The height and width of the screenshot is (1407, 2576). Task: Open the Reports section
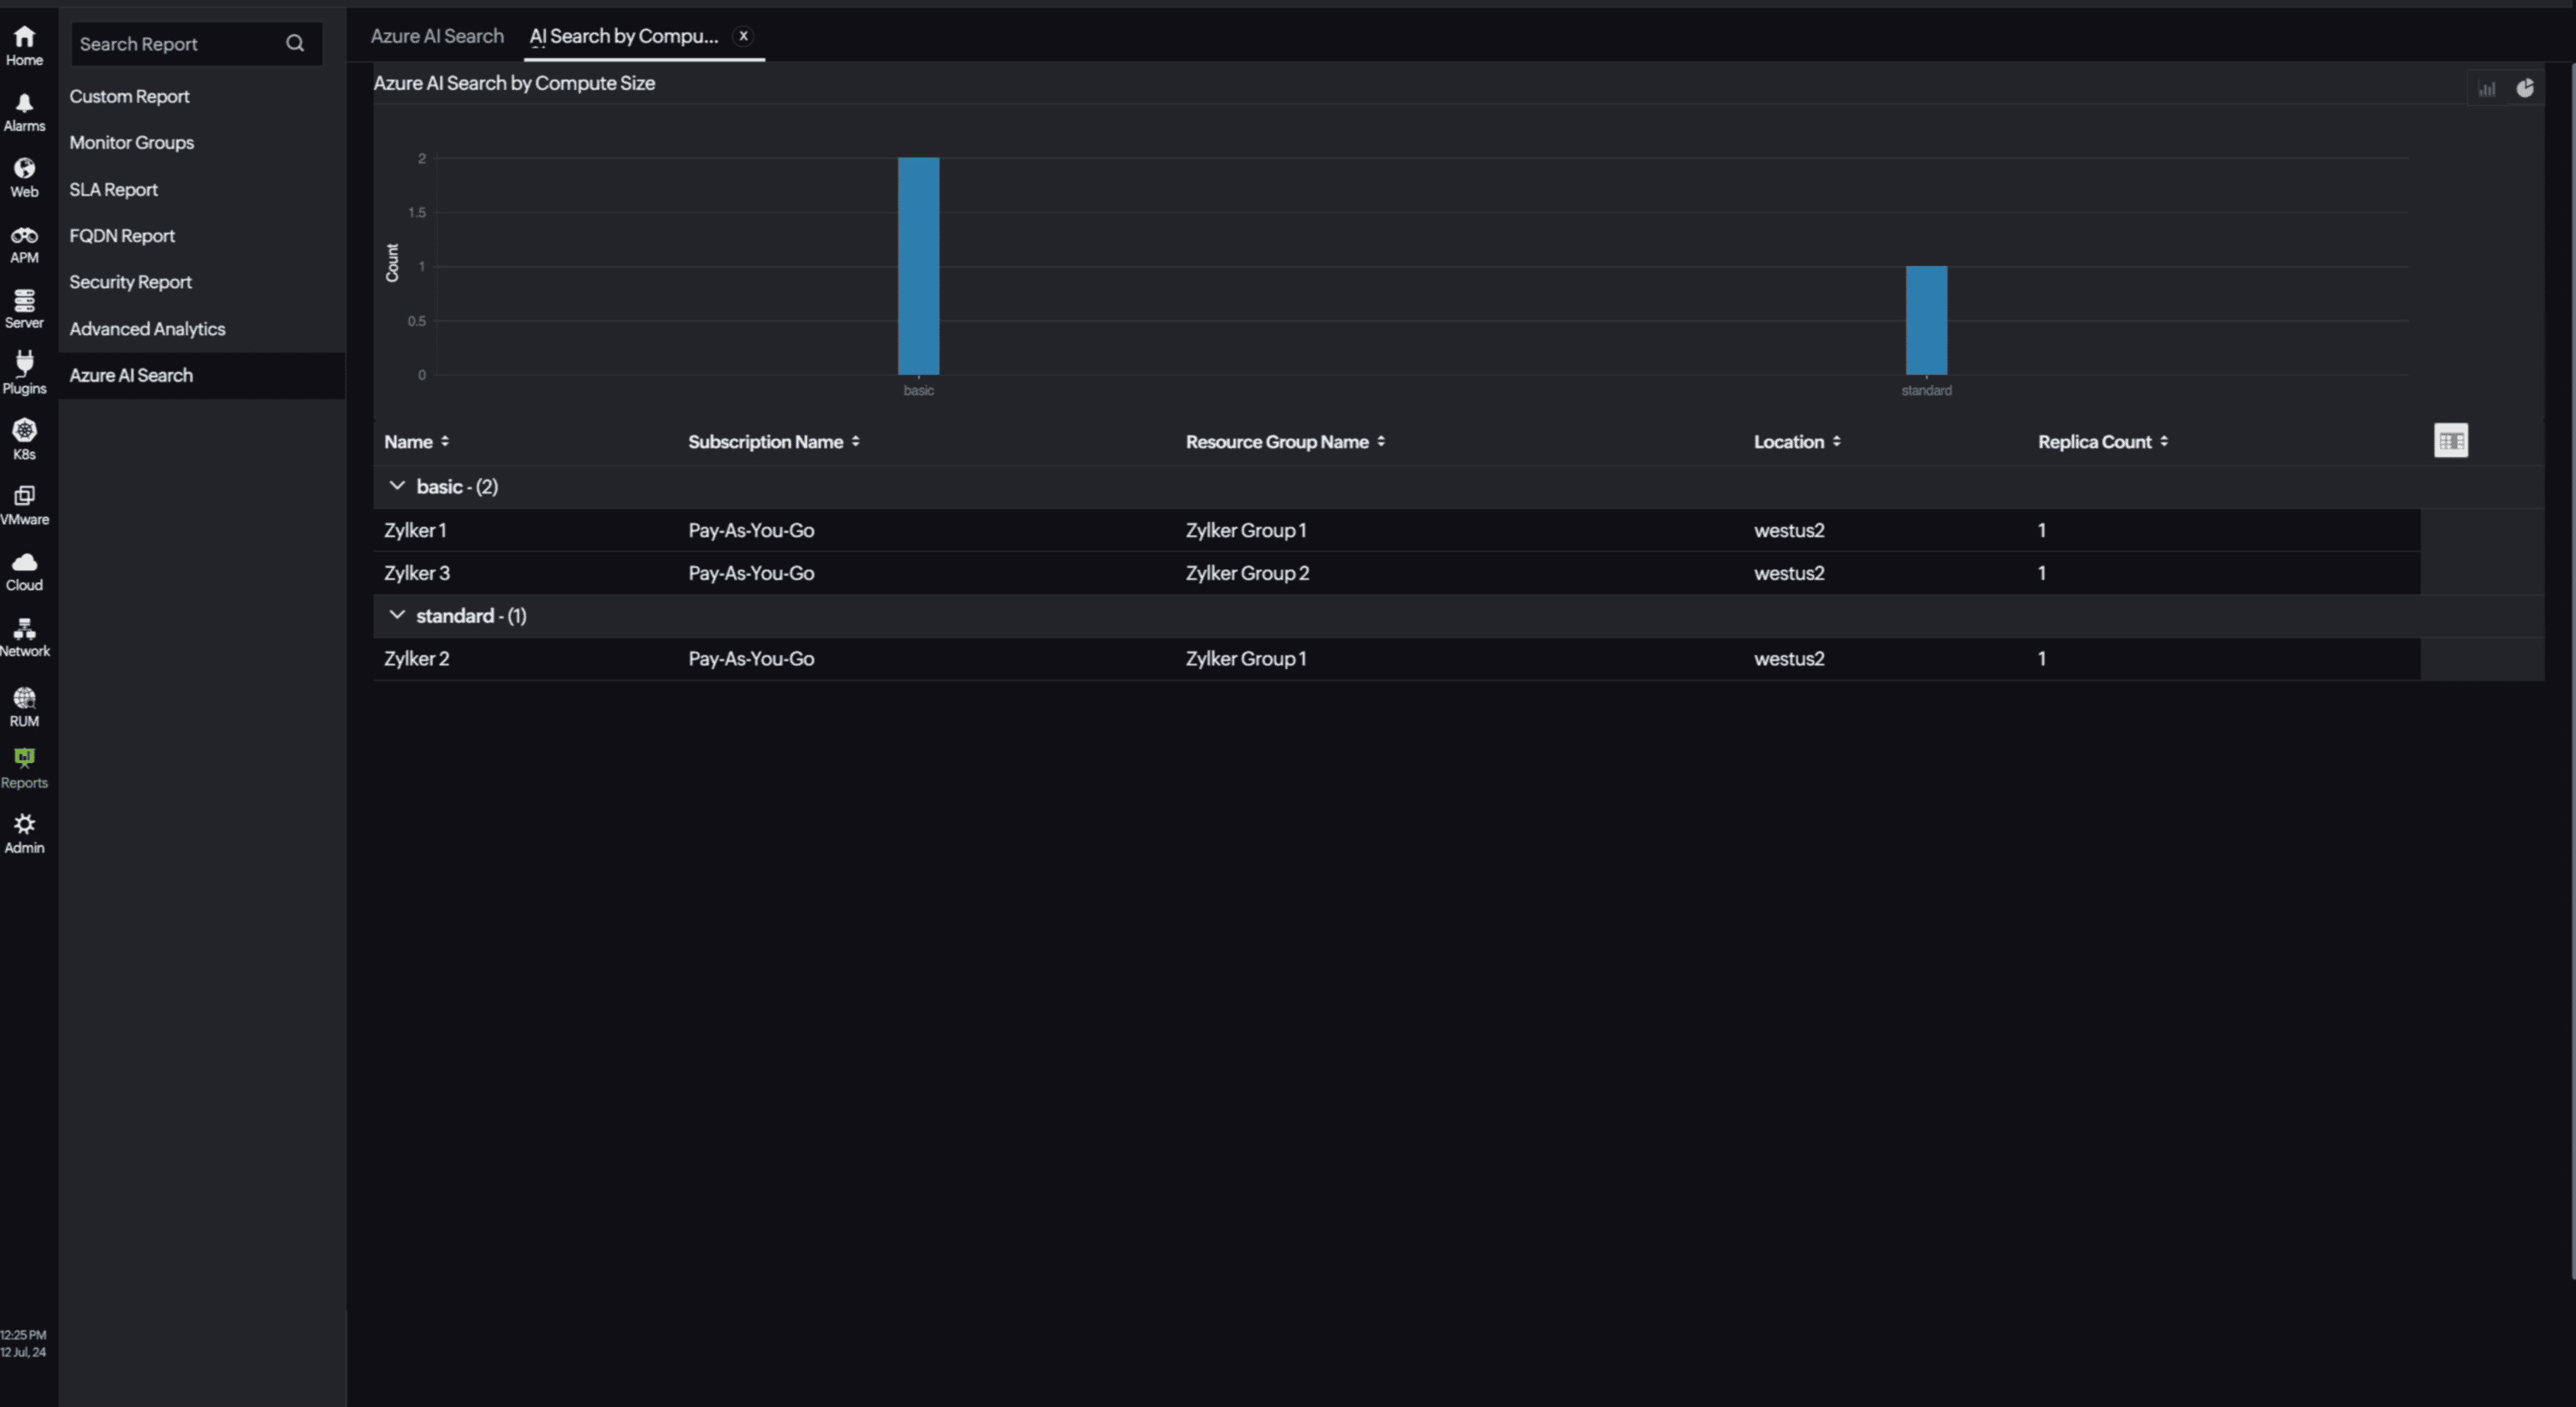click(24, 766)
